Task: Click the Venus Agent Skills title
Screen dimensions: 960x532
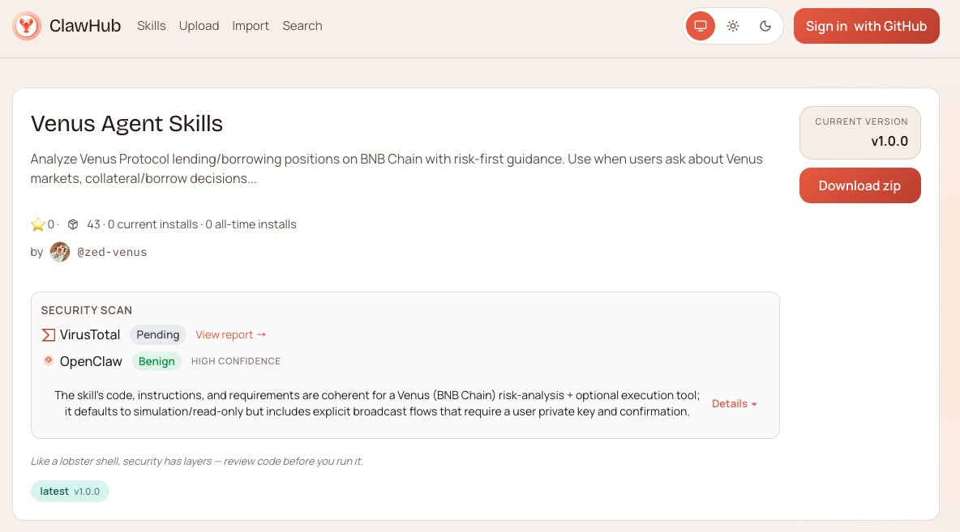Action: click(x=126, y=124)
